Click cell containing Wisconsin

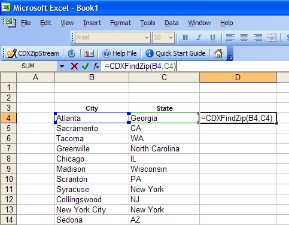pyautogui.click(x=164, y=169)
